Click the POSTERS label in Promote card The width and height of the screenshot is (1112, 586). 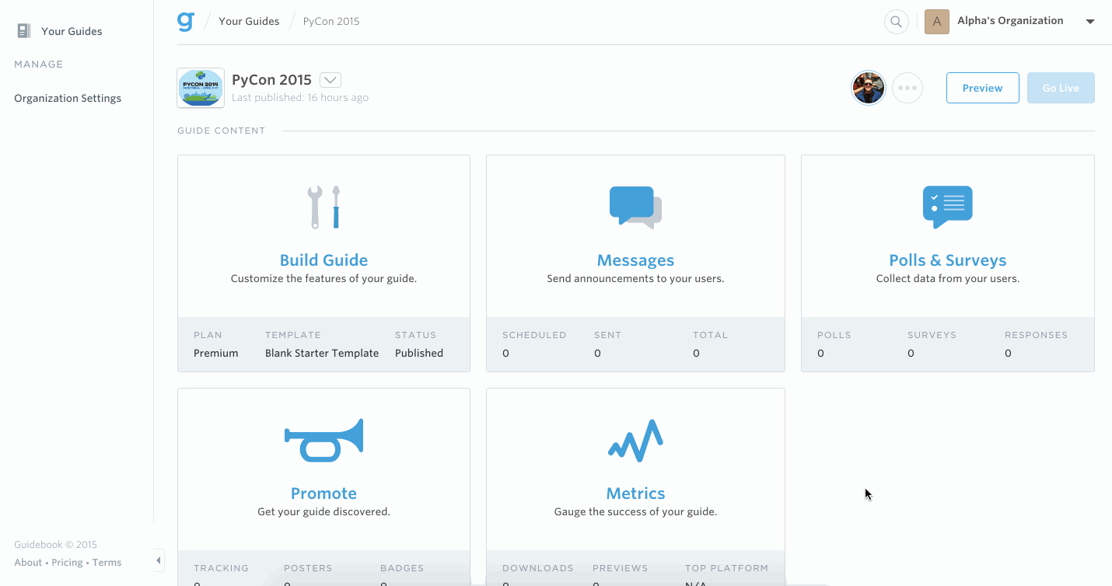pos(308,568)
